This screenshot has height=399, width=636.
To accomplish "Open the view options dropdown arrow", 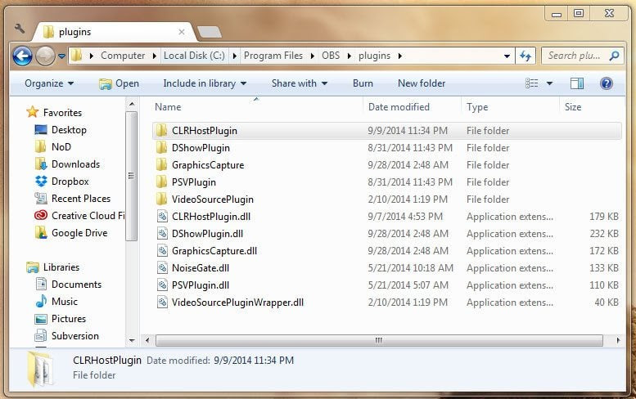I will [x=549, y=83].
